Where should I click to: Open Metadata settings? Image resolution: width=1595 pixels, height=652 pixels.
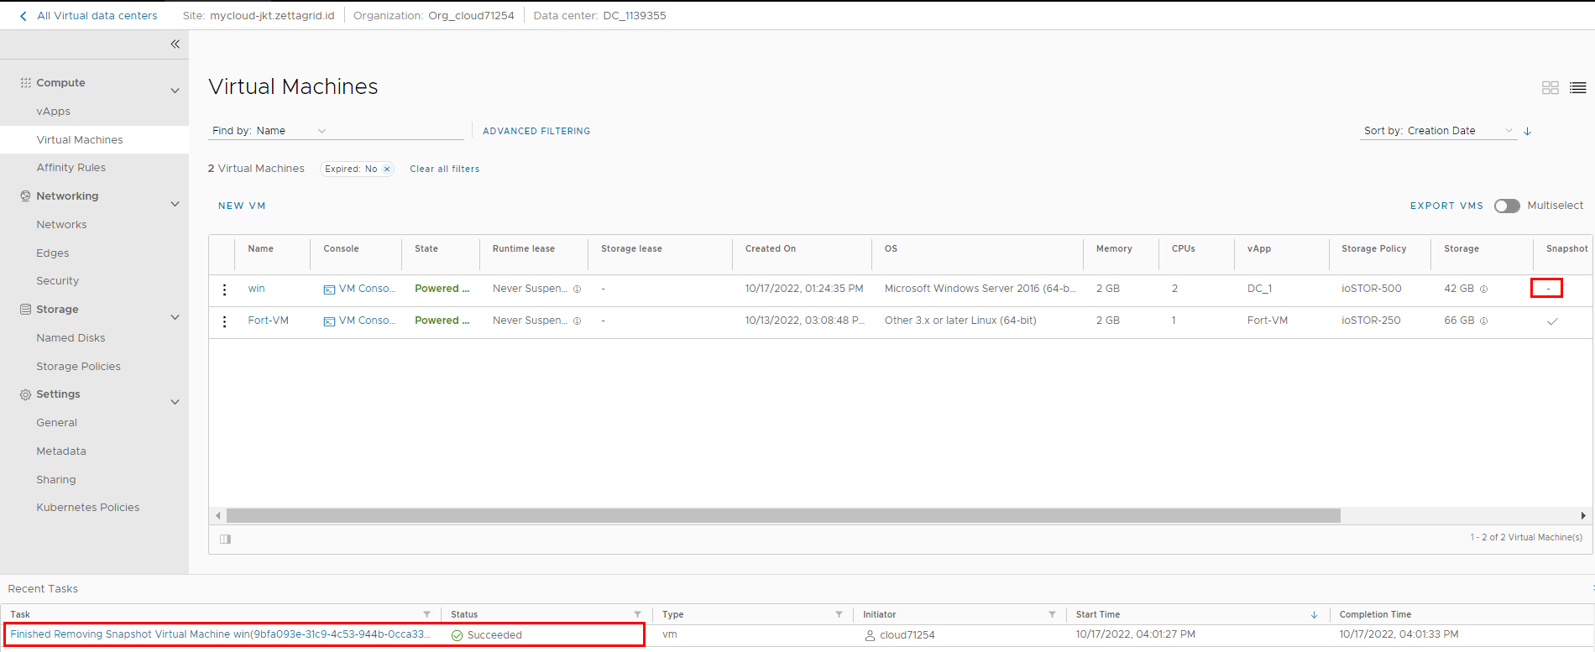60,451
